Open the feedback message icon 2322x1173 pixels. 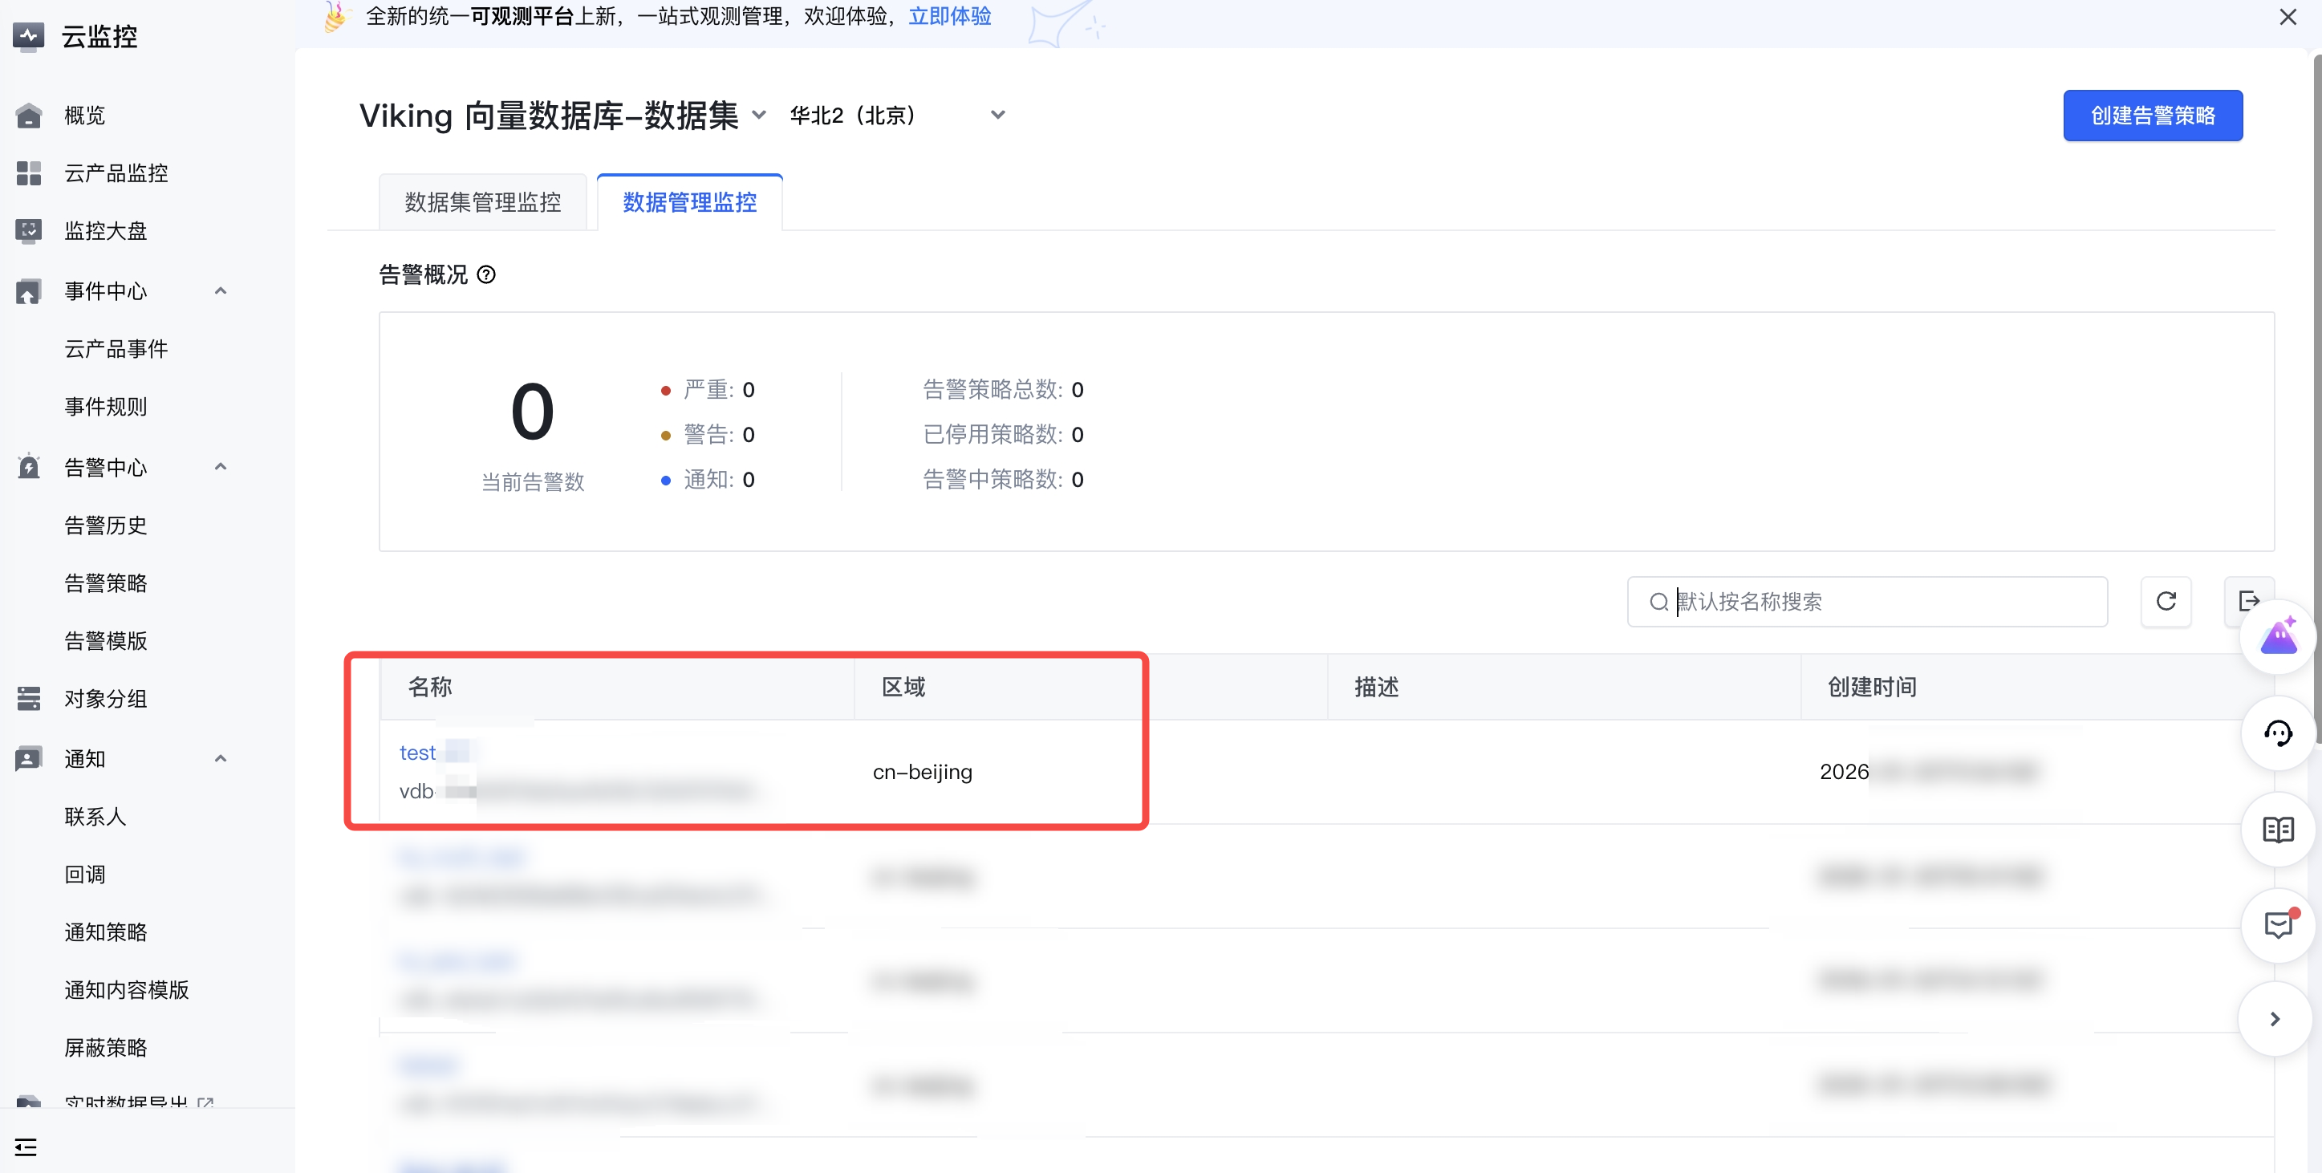pos(2277,925)
